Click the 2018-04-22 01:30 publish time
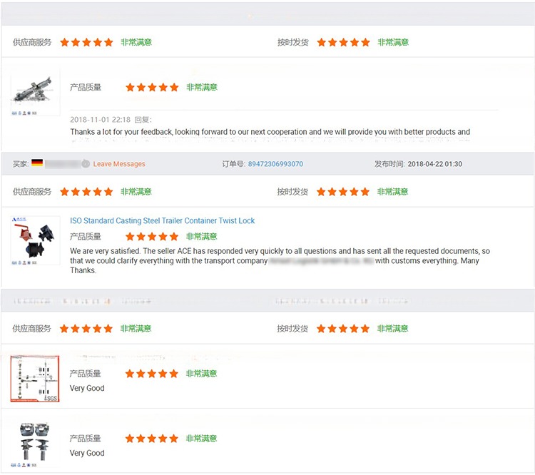 click(434, 164)
